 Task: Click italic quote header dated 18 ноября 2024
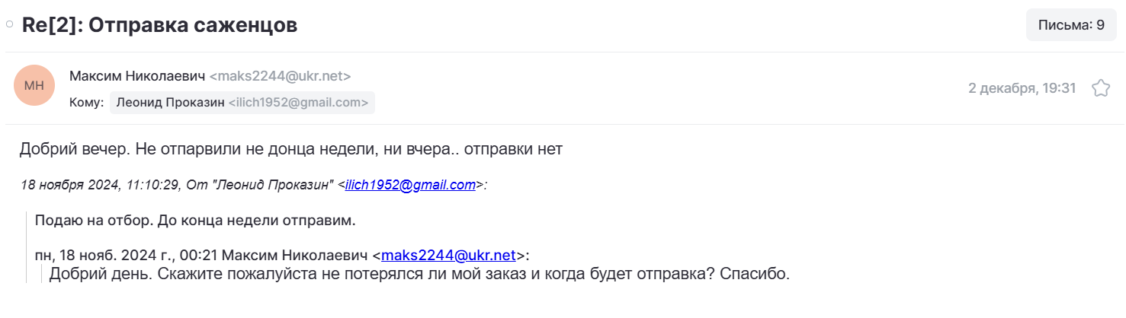[x=254, y=185]
